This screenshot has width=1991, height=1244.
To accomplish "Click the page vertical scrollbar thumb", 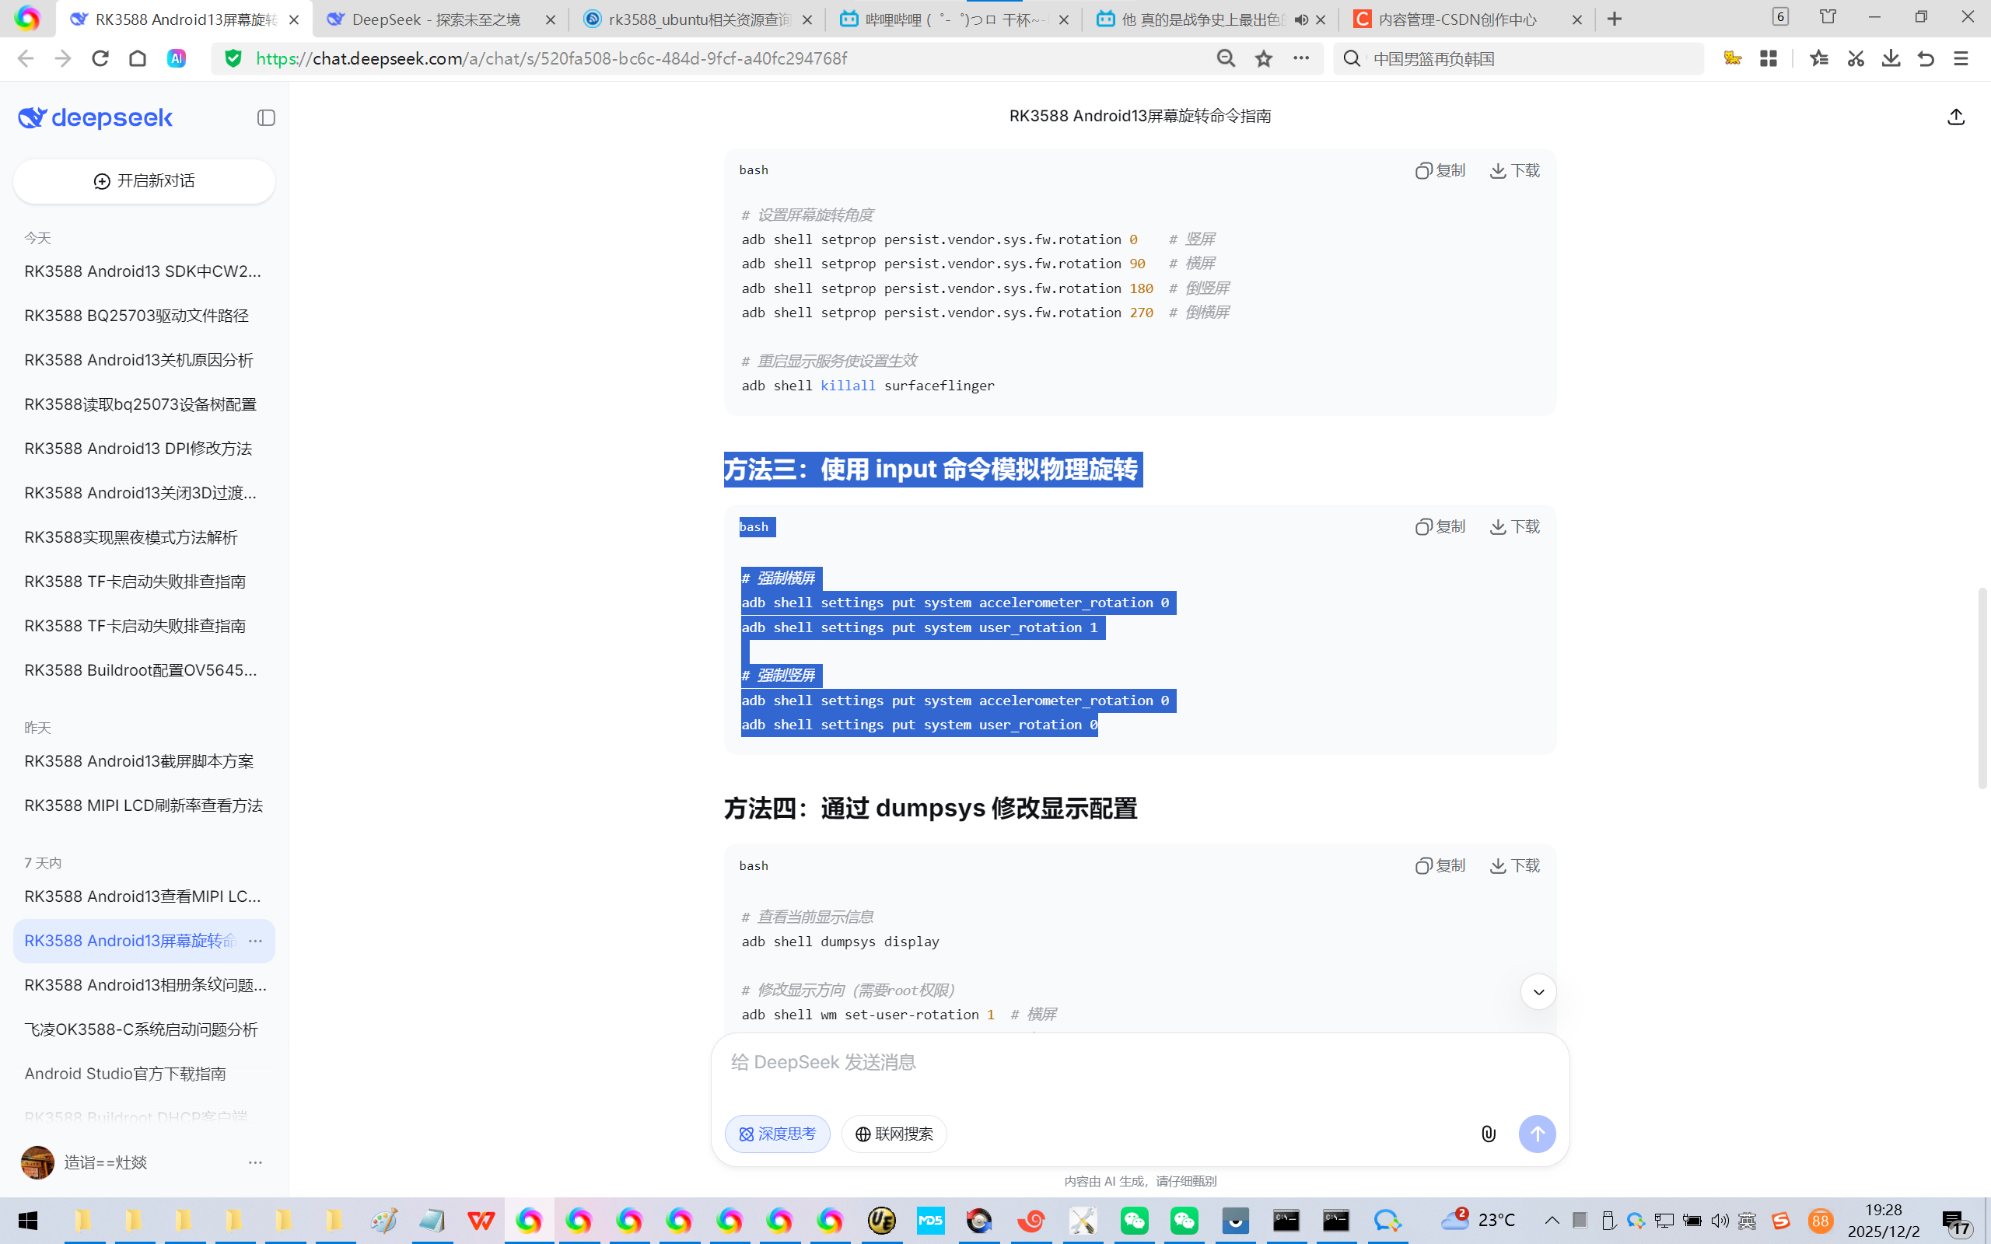I will (x=1982, y=688).
